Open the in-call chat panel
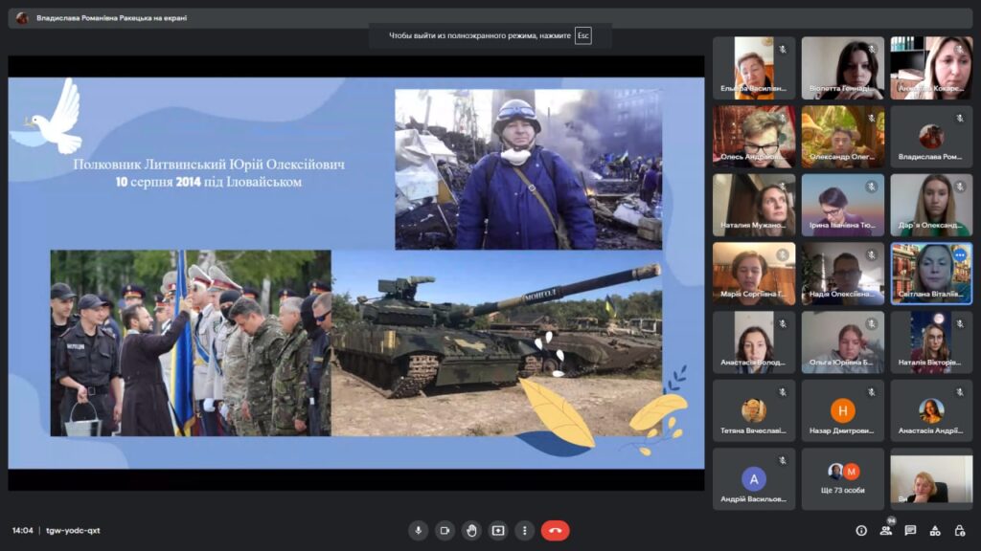Screen dimensions: 981x551 point(910,530)
